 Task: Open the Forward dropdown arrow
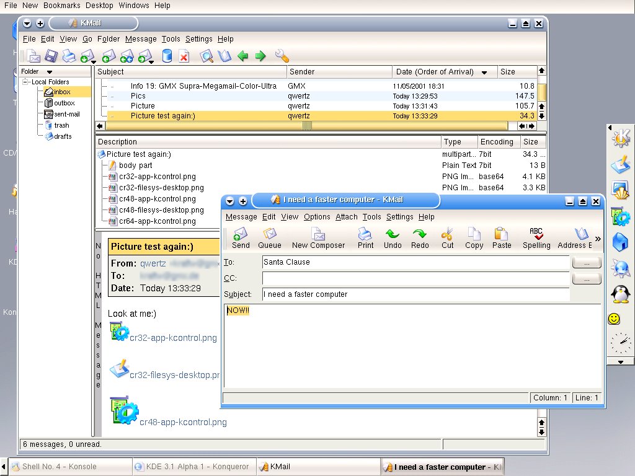[151, 62]
